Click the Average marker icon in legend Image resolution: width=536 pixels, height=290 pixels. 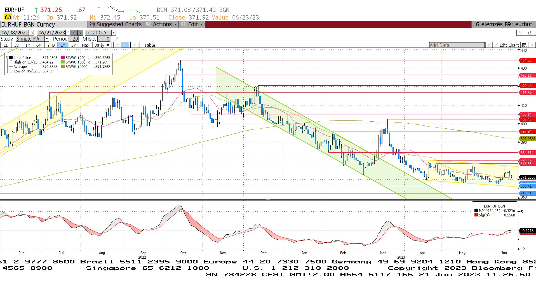pyautogui.click(x=11, y=67)
